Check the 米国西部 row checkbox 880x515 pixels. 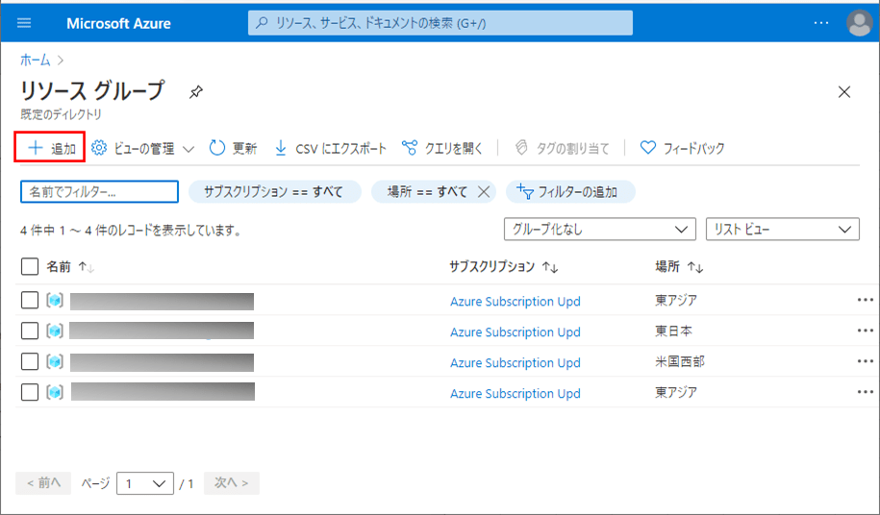pos(30,361)
